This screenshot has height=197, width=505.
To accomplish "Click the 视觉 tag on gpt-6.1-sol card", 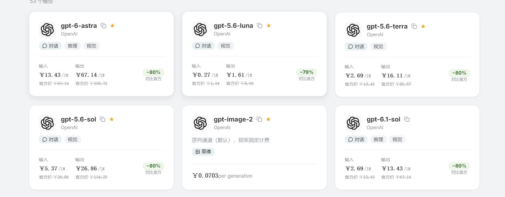I will (x=397, y=140).
